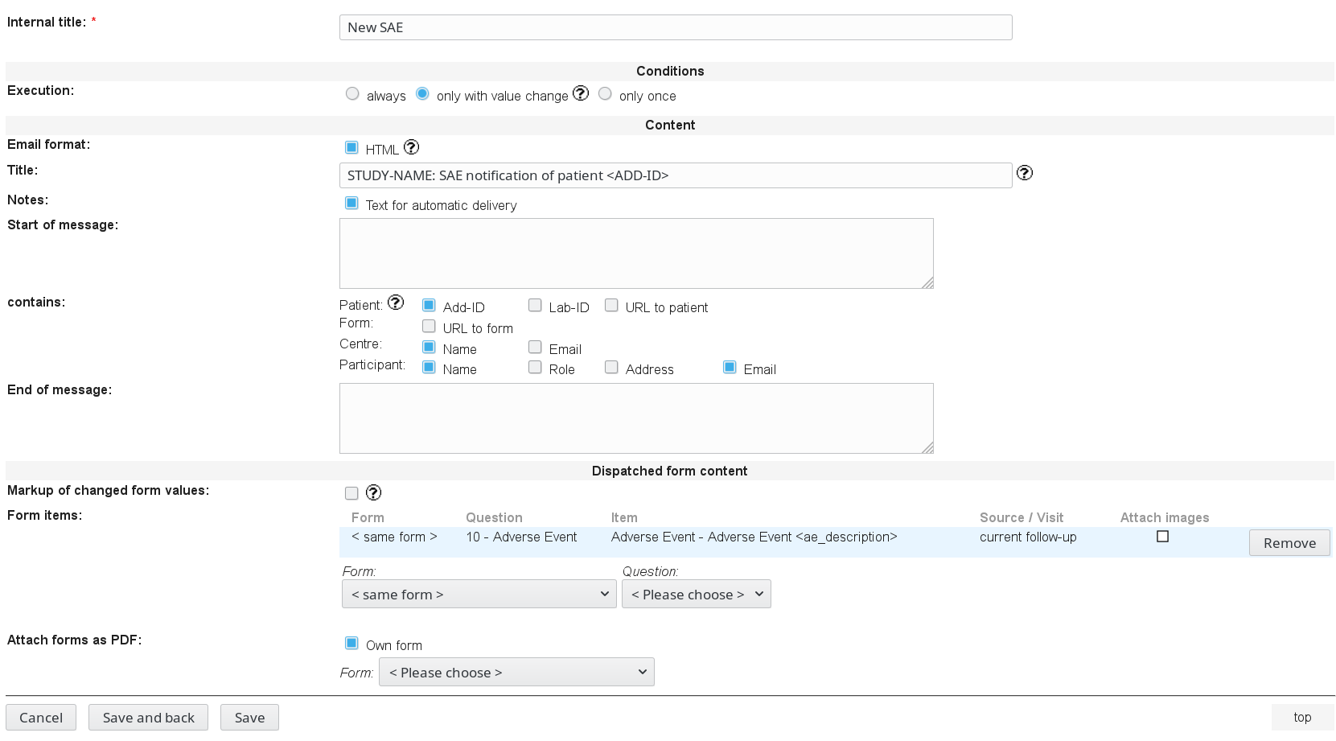The width and height of the screenshot is (1336, 741).
Task: Select the 'current follow-up' source cell
Action: coord(1028,537)
